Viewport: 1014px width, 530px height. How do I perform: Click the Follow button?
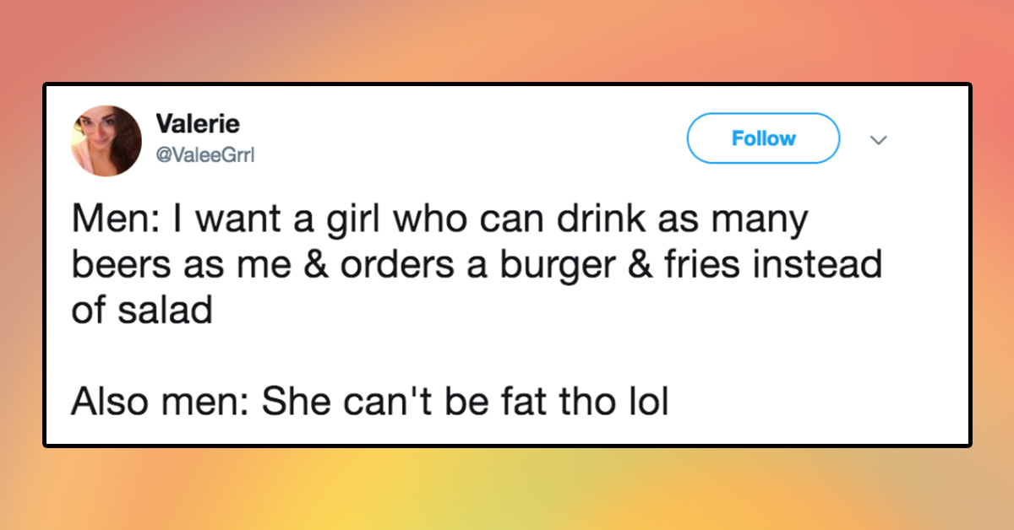[763, 138]
